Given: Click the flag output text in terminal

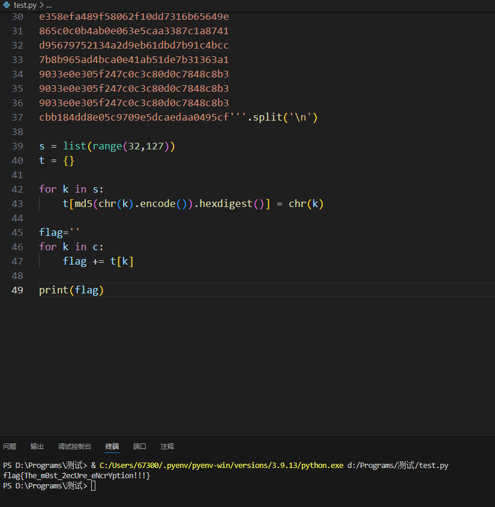Looking at the screenshot, I should point(76,476).
